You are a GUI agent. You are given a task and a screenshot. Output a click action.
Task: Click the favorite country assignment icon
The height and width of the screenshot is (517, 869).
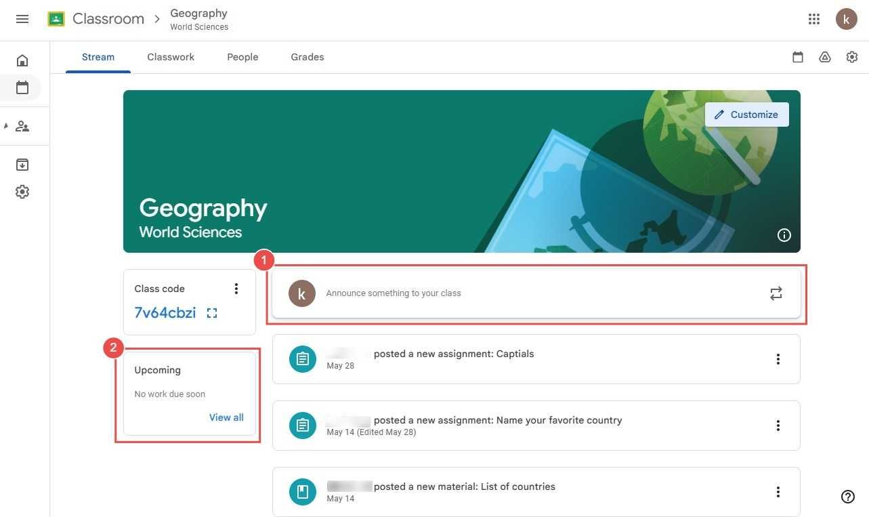point(303,426)
